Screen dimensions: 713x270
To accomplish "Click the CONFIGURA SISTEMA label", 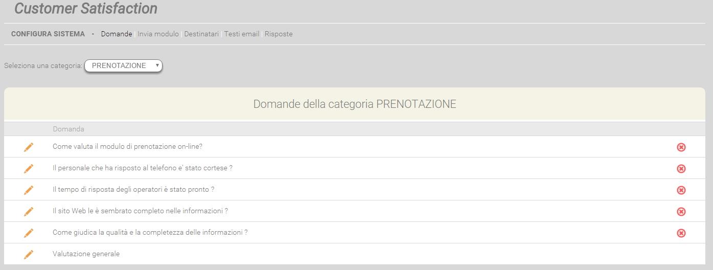I will tap(48, 34).
